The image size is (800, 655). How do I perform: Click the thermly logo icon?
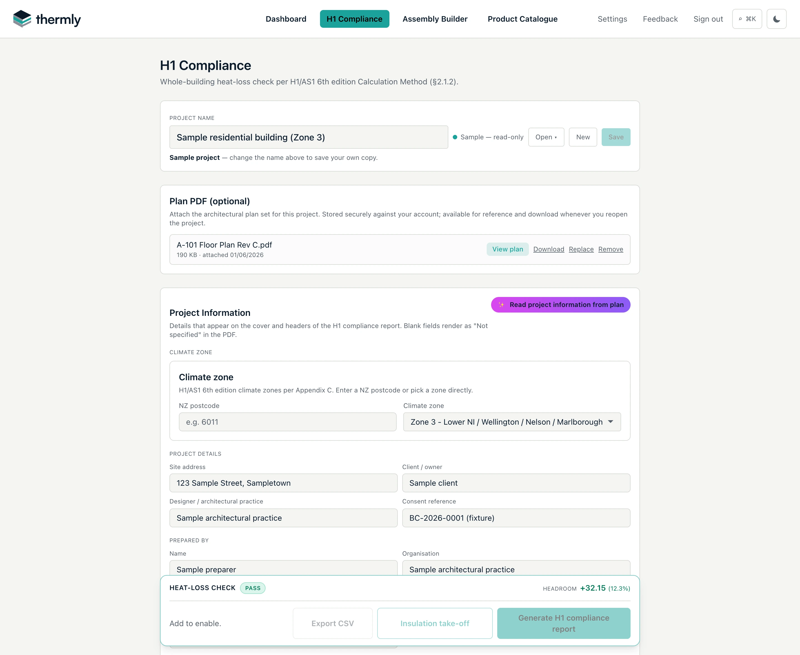[22, 19]
